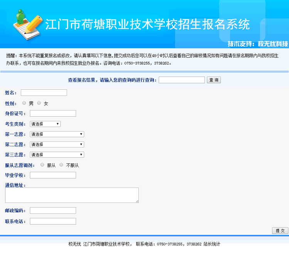Image resolution: width=289 pixels, height=253 pixels.
Task: Focus the 身份证号 input field
Action: [53, 114]
